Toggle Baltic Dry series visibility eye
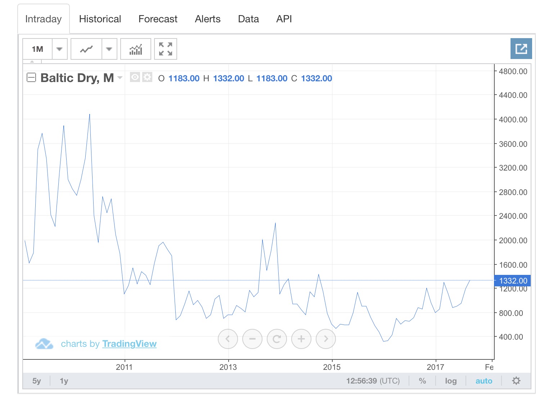This screenshot has height=399, width=553. coord(135,77)
